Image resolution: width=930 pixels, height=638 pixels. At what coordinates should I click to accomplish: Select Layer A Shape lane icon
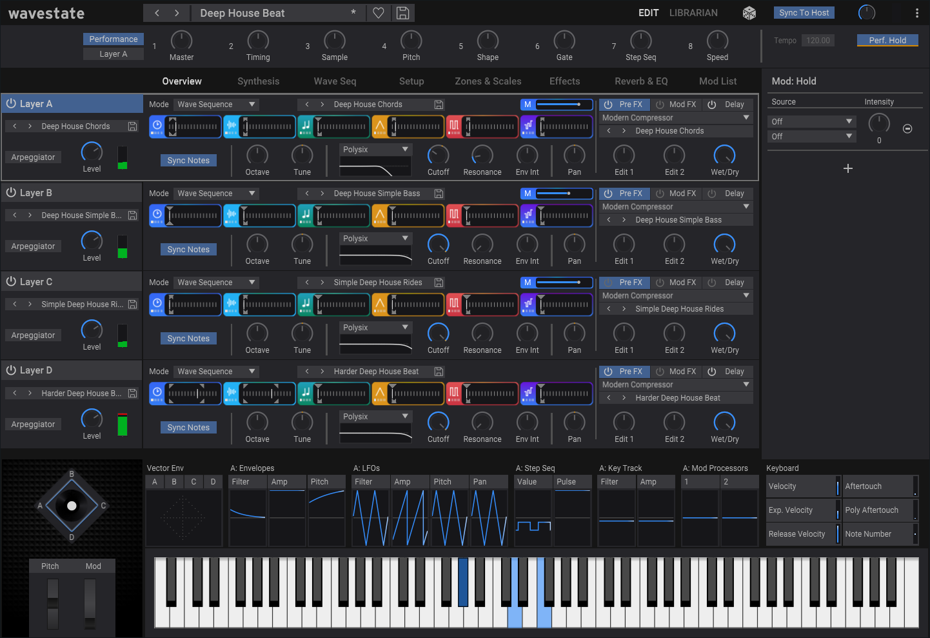[380, 126]
